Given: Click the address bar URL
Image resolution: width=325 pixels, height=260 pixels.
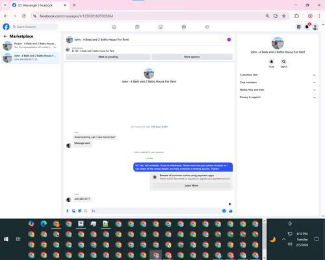Looking at the screenshot, I should point(76,16).
